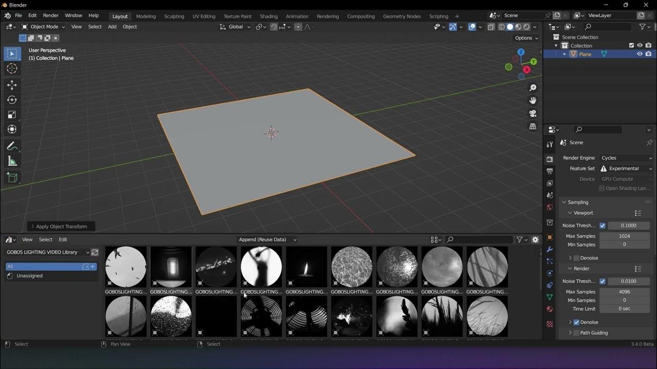This screenshot has width=657, height=369.
Task: Click viewport Max Samples field 1024
Action: [x=625, y=236]
